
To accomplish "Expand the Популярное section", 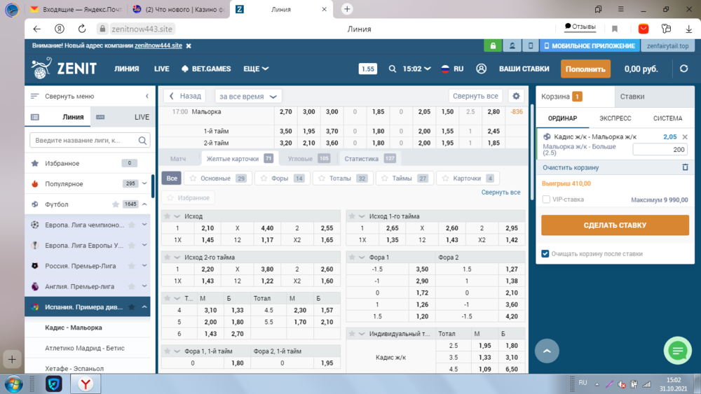I will point(144,183).
